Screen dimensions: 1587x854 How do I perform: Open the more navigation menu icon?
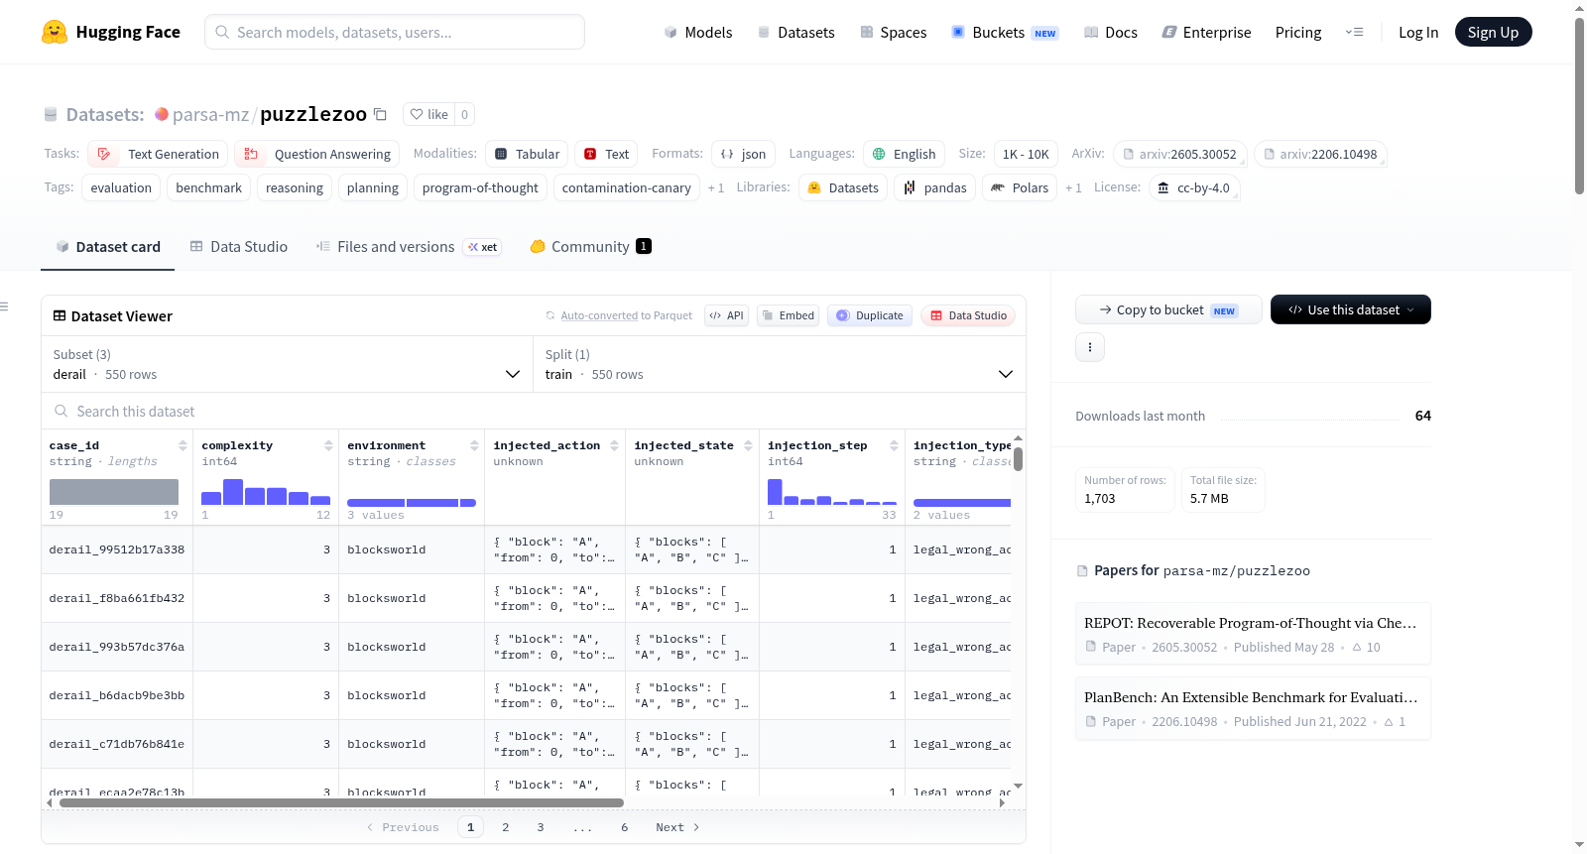click(x=1354, y=32)
